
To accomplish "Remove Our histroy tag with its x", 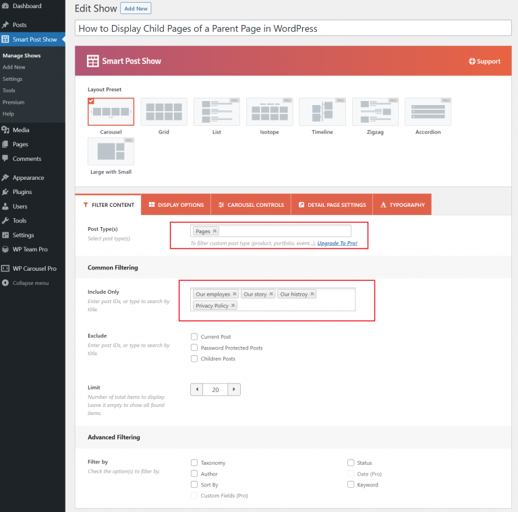I will (x=312, y=294).
